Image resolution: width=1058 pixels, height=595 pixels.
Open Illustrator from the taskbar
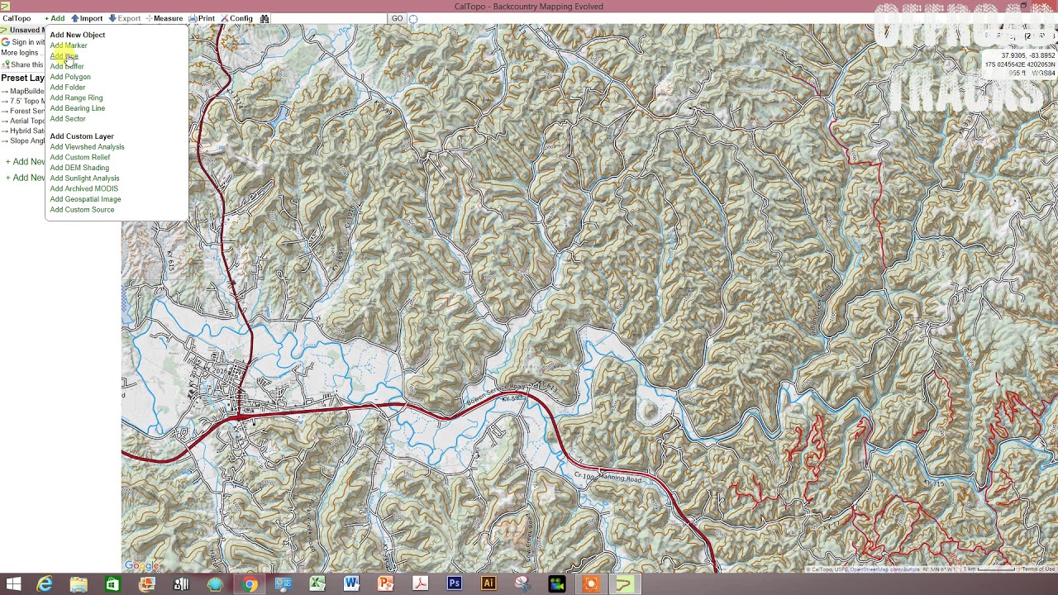point(488,584)
